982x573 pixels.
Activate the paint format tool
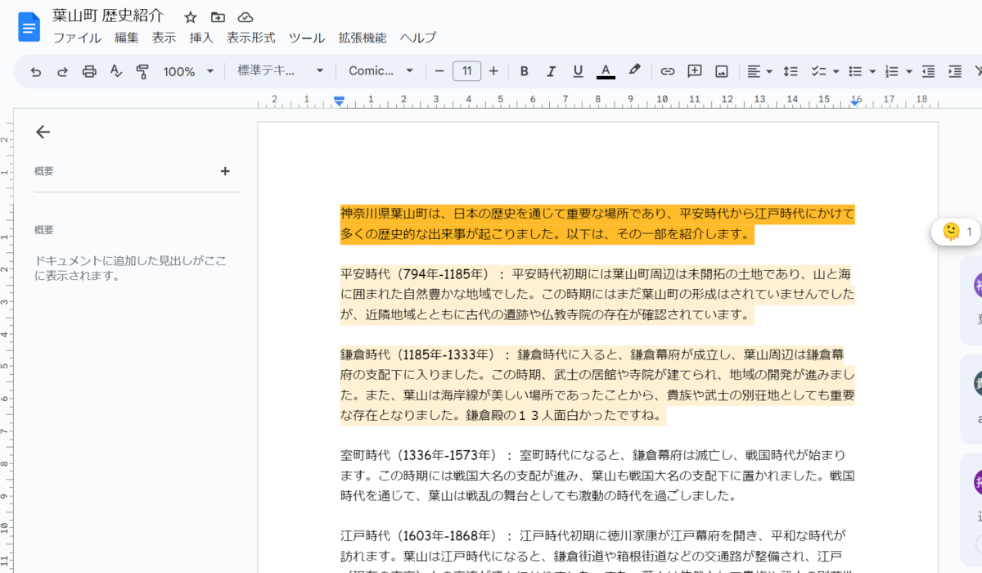pyautogui.click(x=142, y=71)
